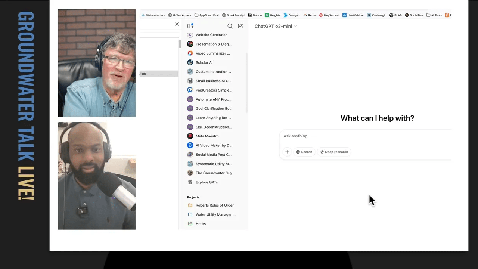Click Explore GPTs grid icon
The height and width of the screenshot is (269, 478).
(190, 182)
